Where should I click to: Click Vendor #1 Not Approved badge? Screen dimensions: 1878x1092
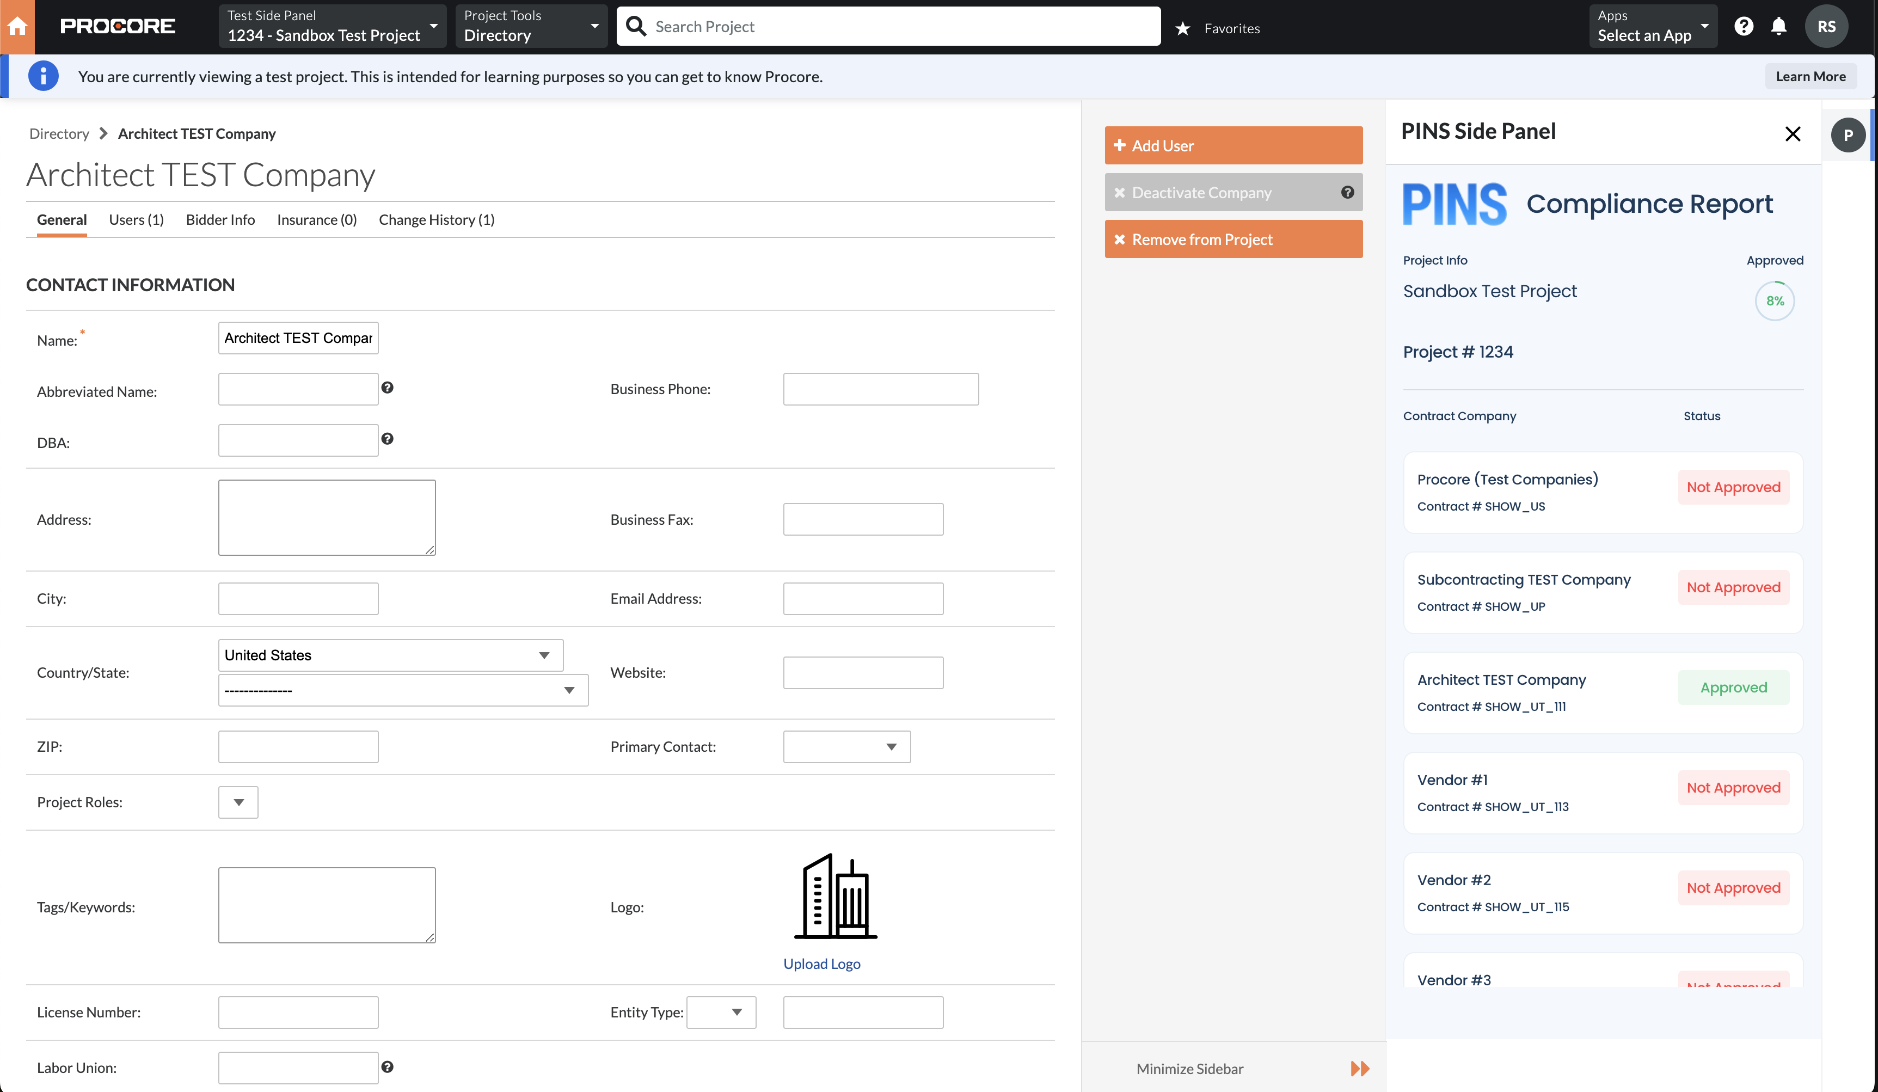(x=1733, y=788)
